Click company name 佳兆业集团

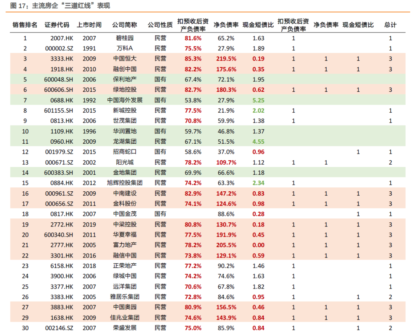125,318
